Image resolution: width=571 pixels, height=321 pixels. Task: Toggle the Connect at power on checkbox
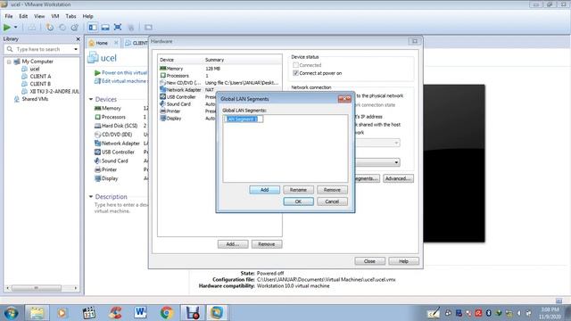pyautogui.click(x=295, y=73)
